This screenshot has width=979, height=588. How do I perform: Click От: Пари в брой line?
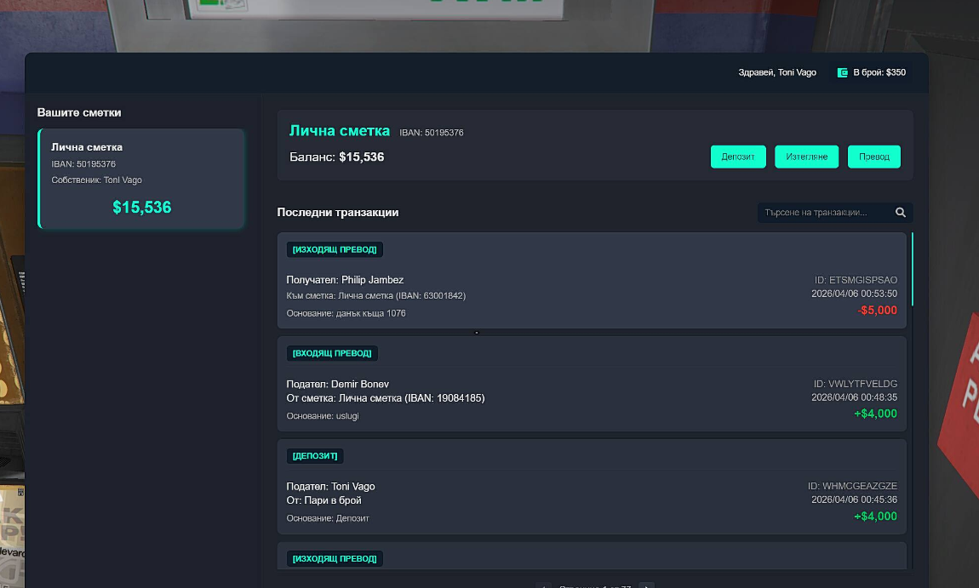click(x=323, y=500)
